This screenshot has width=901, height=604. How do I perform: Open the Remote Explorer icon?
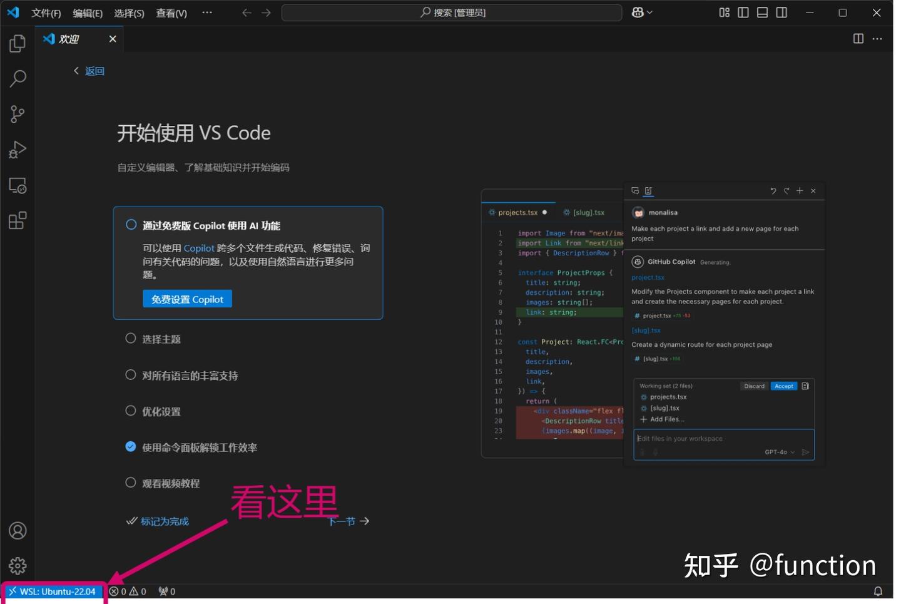point(17,185)
